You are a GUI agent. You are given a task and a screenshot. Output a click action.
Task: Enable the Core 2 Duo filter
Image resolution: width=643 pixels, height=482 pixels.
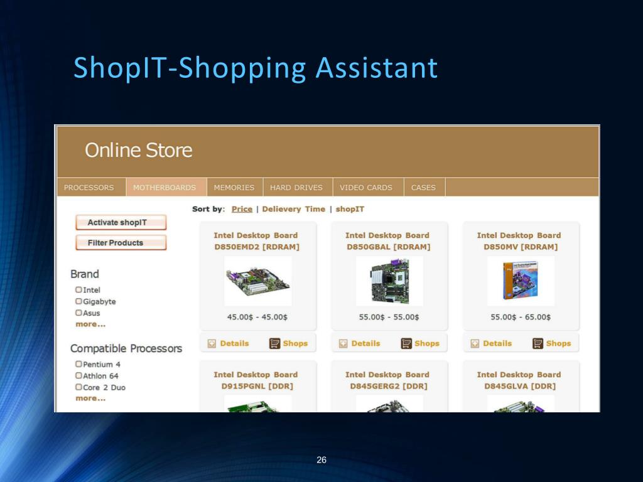78,387
